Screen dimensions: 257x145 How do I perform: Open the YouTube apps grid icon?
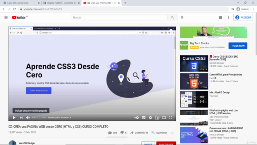[220, 17]
